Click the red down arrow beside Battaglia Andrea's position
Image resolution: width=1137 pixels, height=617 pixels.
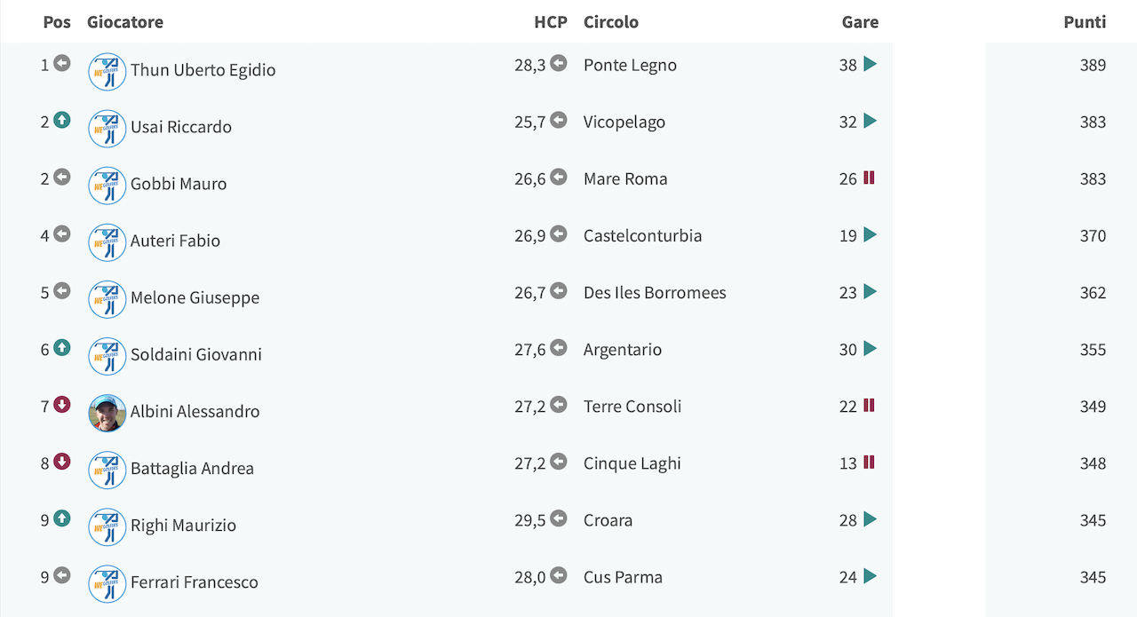pos(61,462)
